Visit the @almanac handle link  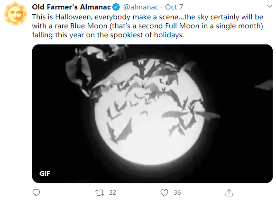141,7
